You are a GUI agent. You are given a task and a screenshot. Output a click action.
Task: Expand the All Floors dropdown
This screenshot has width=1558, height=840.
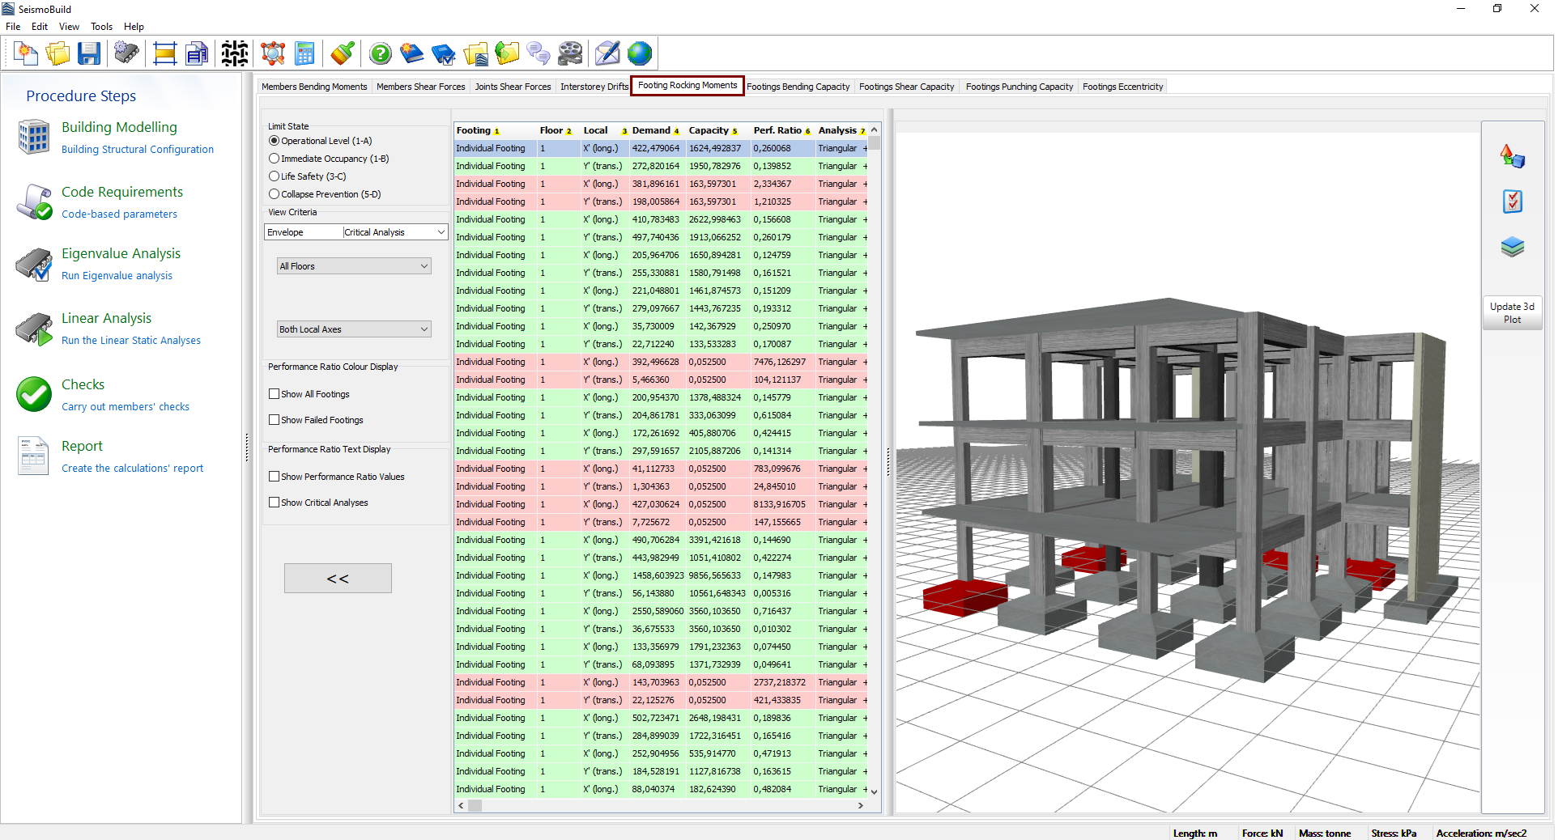click(354, 266)
